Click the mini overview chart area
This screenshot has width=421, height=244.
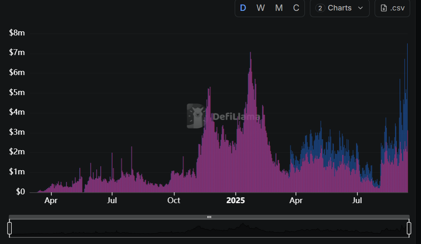pyautogui.click(x=209, y=229)
